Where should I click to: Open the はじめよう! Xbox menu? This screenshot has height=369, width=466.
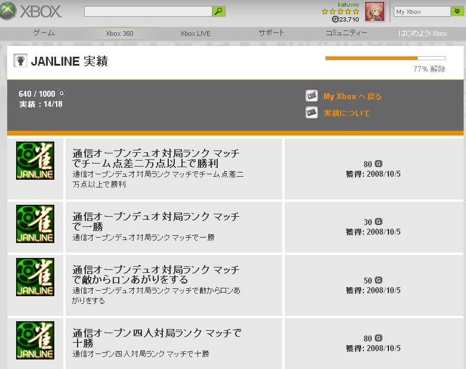[422, 33]
